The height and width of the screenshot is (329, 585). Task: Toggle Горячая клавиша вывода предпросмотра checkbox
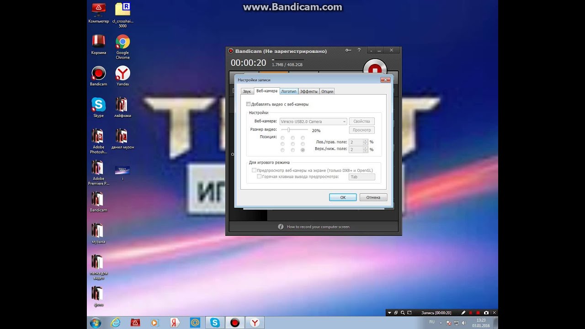tap(259, 176)
